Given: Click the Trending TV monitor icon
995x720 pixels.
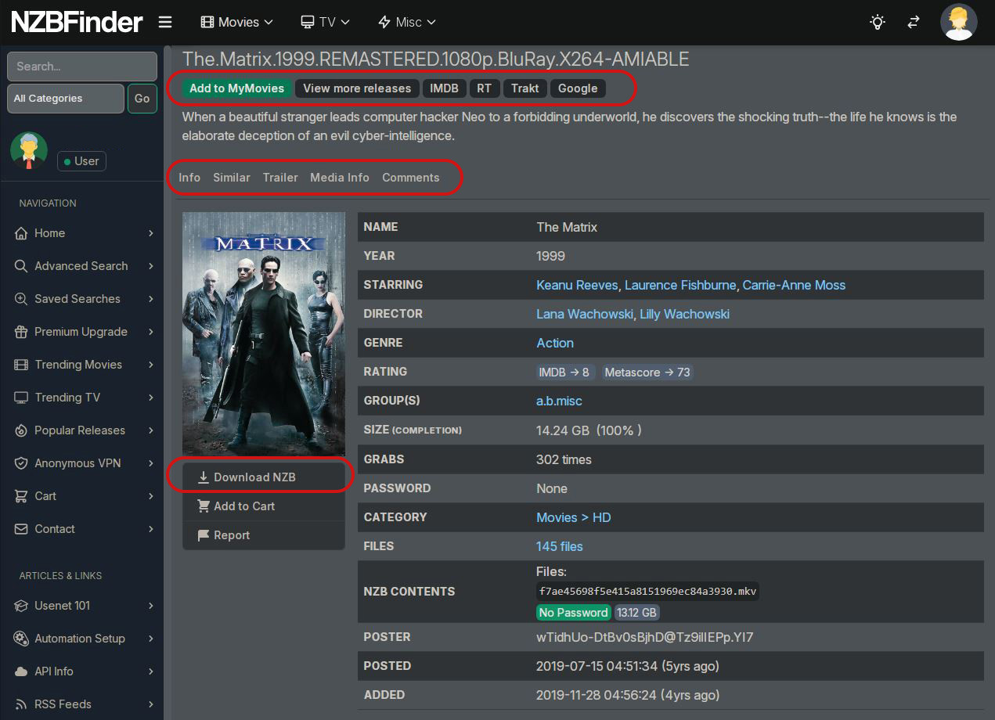Looking at the screenshot, I should click(x=21, y=398).
